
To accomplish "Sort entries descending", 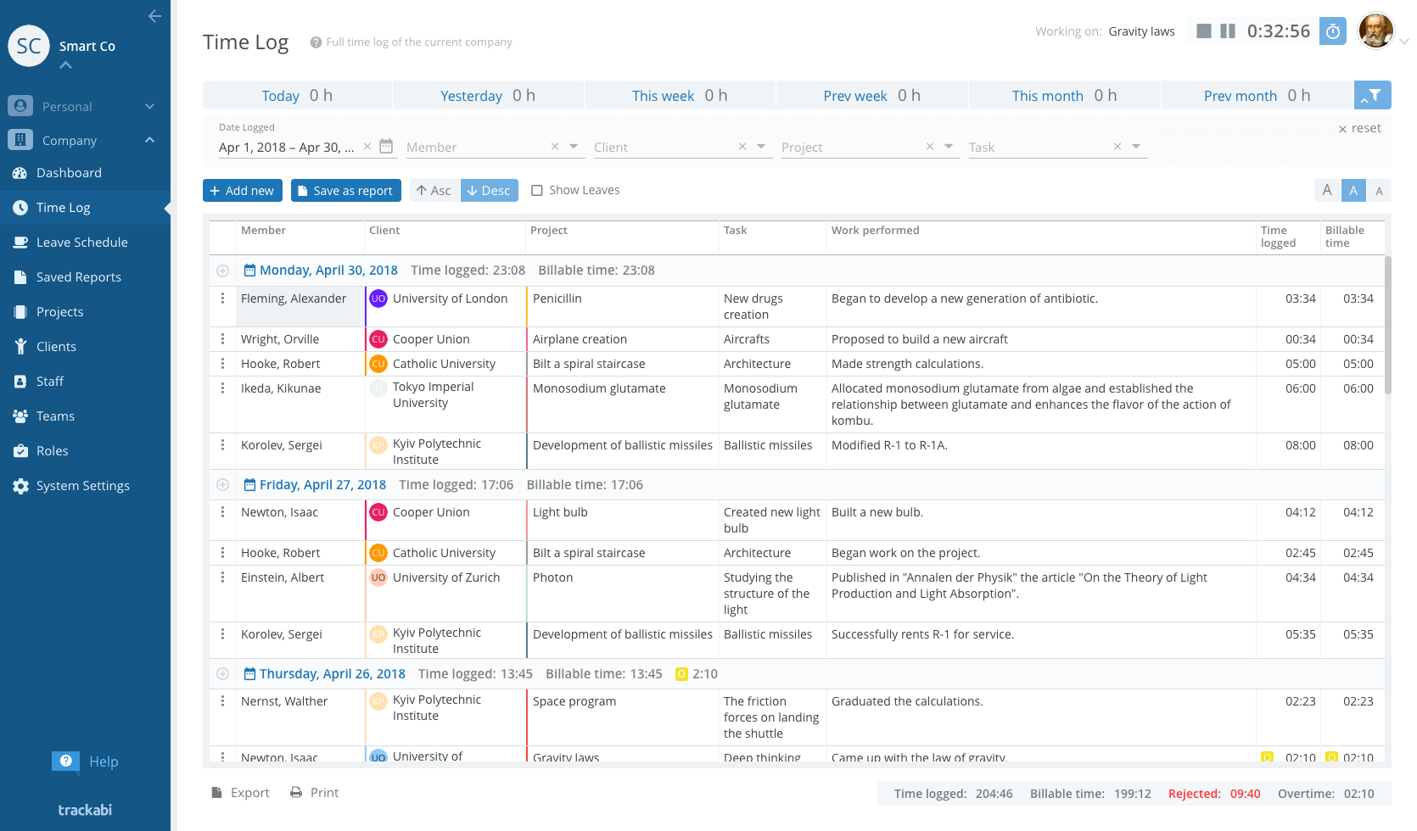I will (x=490, y=191).
